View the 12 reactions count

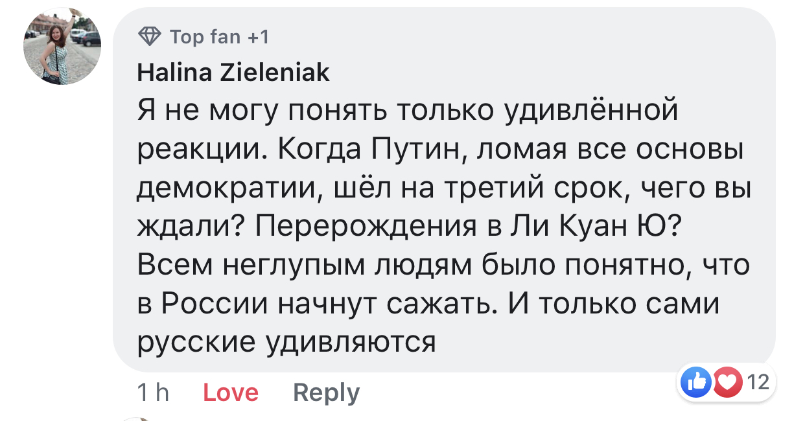point(758,382)
